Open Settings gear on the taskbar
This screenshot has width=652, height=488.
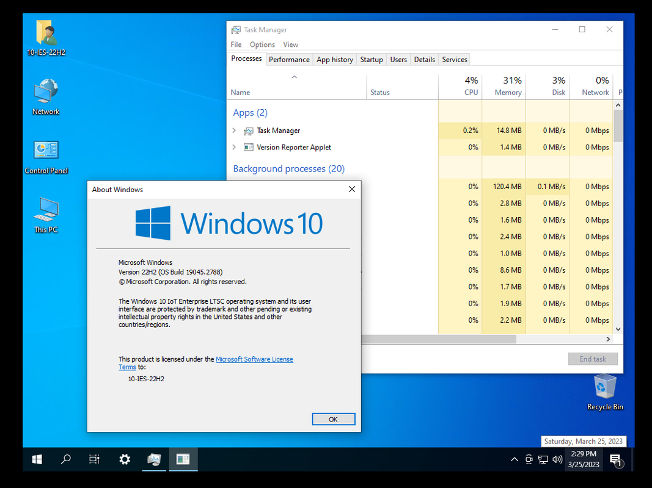pos(124,459)
